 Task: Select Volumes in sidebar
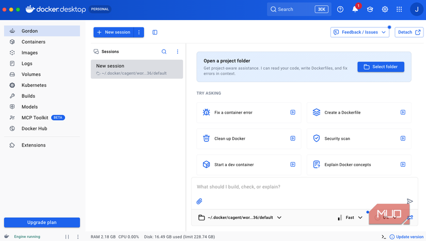coord(42,74)
